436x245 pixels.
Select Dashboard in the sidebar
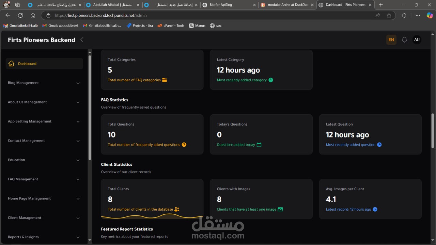pyautogui.click(x=44, y=64)
